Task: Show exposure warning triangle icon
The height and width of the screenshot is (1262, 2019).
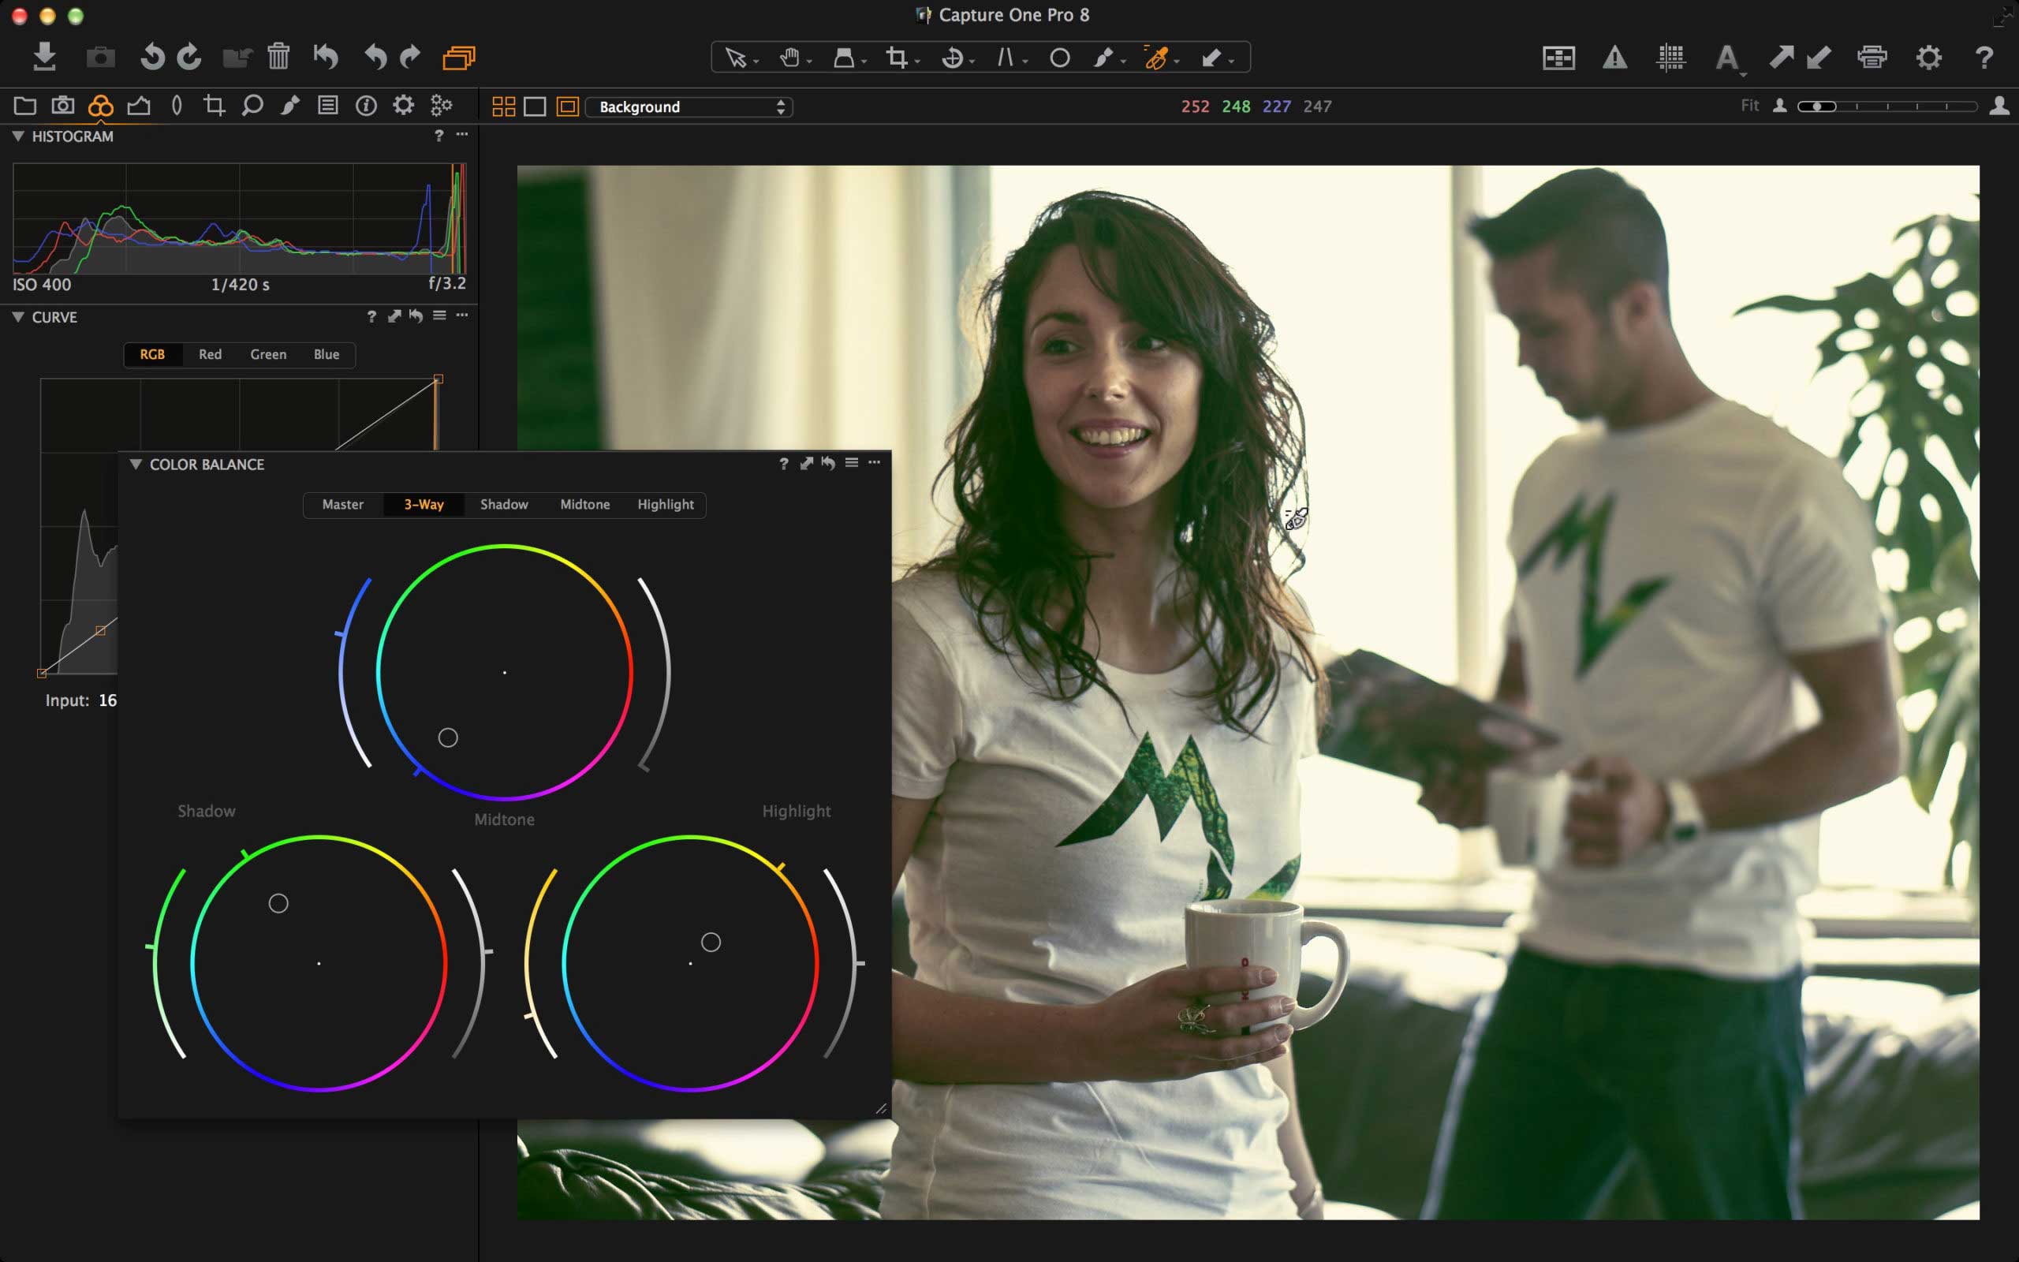Action: 1614,58
